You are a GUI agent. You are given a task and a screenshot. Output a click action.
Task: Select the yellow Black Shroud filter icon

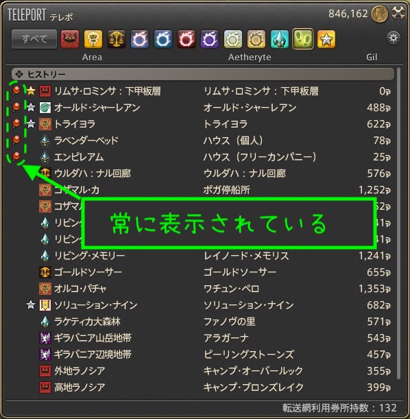tap(93, 39)
